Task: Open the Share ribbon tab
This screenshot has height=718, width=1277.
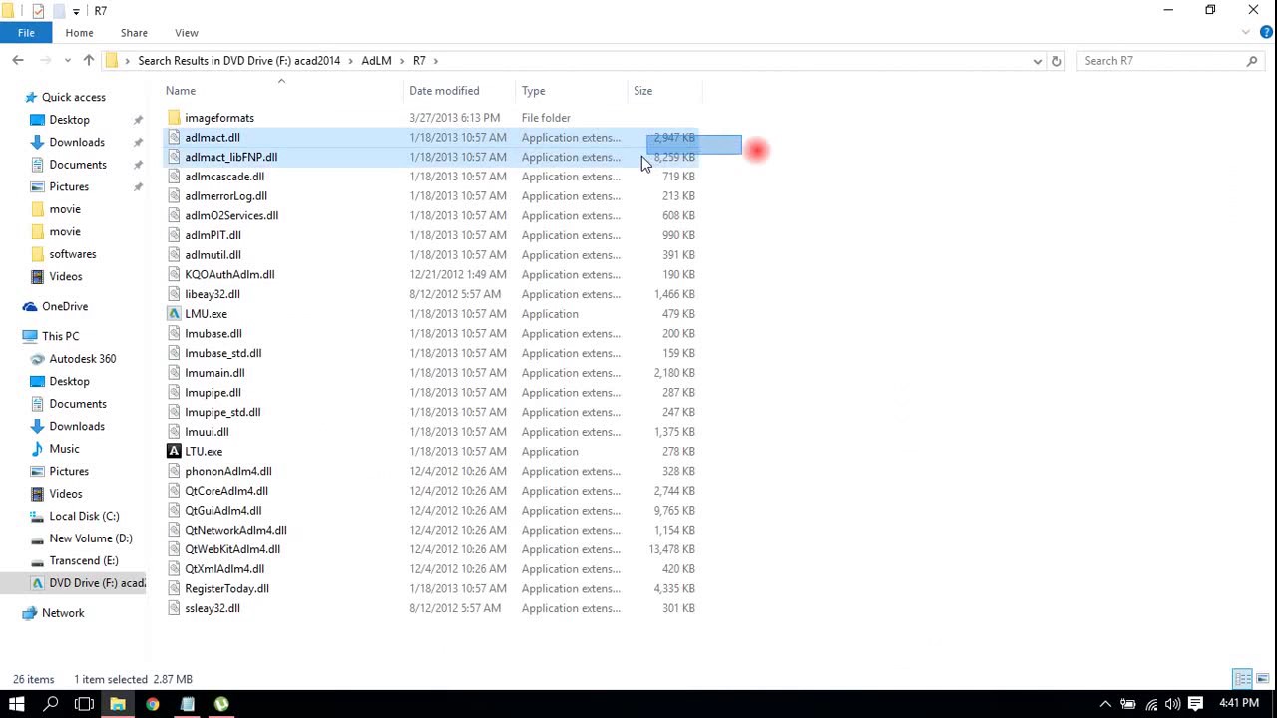Action: [134, 33]
